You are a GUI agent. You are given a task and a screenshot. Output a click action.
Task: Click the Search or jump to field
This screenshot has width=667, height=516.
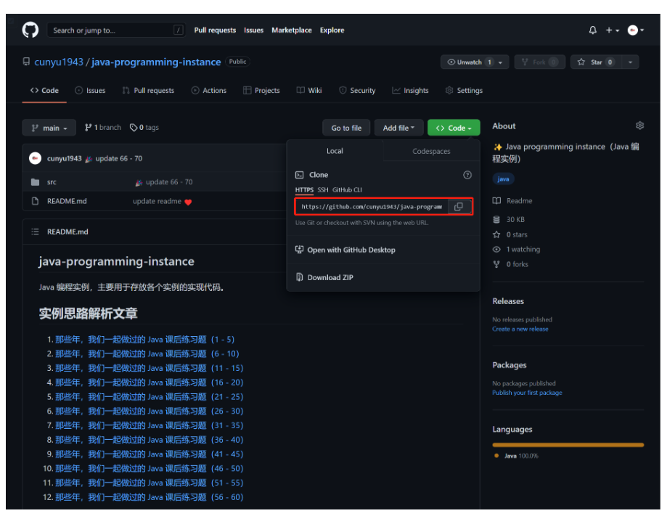[x=116, y=30]
